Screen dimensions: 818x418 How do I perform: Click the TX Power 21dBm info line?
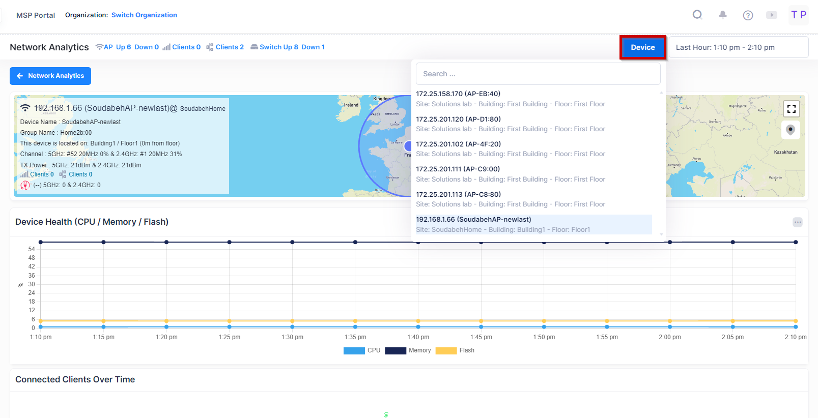point(80,165)
